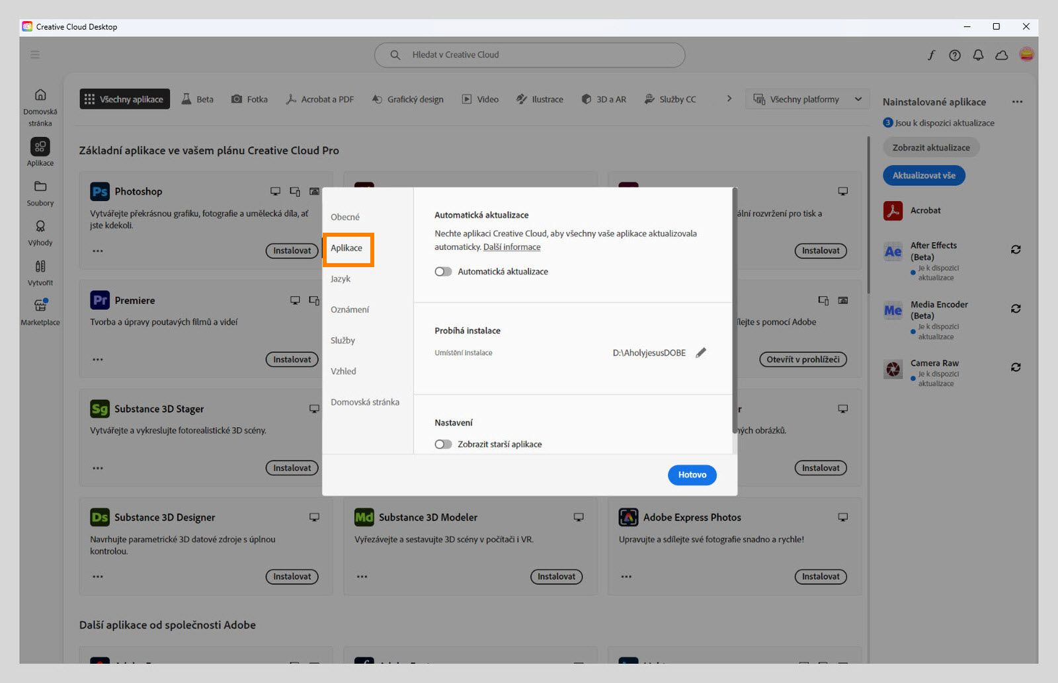
Task: Select Obecné in preferences sidebar
Action: [x=345, y=217]
